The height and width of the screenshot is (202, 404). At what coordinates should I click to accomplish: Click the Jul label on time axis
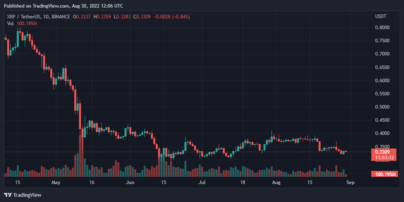coord(202,182)
